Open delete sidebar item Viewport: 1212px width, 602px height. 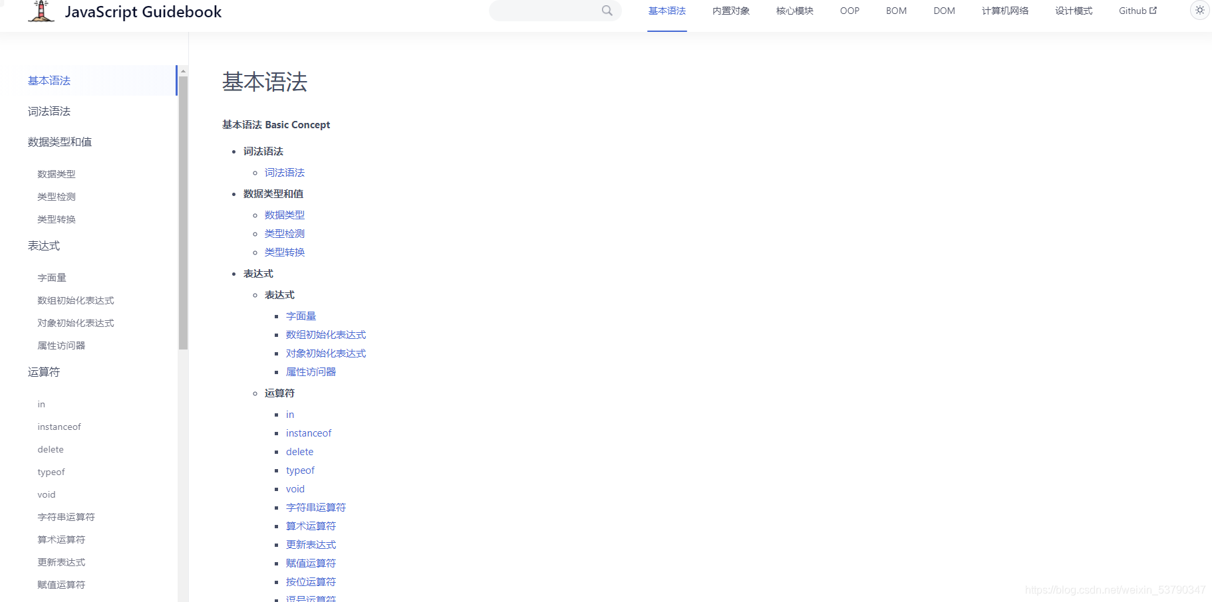(51, 449)
